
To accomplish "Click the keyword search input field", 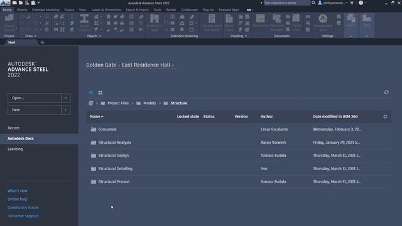I will [x=286, y=3].
